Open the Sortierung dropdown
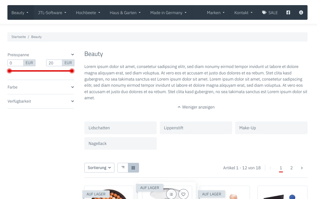This screenshot has width=317, height=199. coord(99,168)
